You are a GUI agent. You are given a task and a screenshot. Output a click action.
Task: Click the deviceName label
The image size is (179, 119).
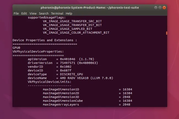37,78
